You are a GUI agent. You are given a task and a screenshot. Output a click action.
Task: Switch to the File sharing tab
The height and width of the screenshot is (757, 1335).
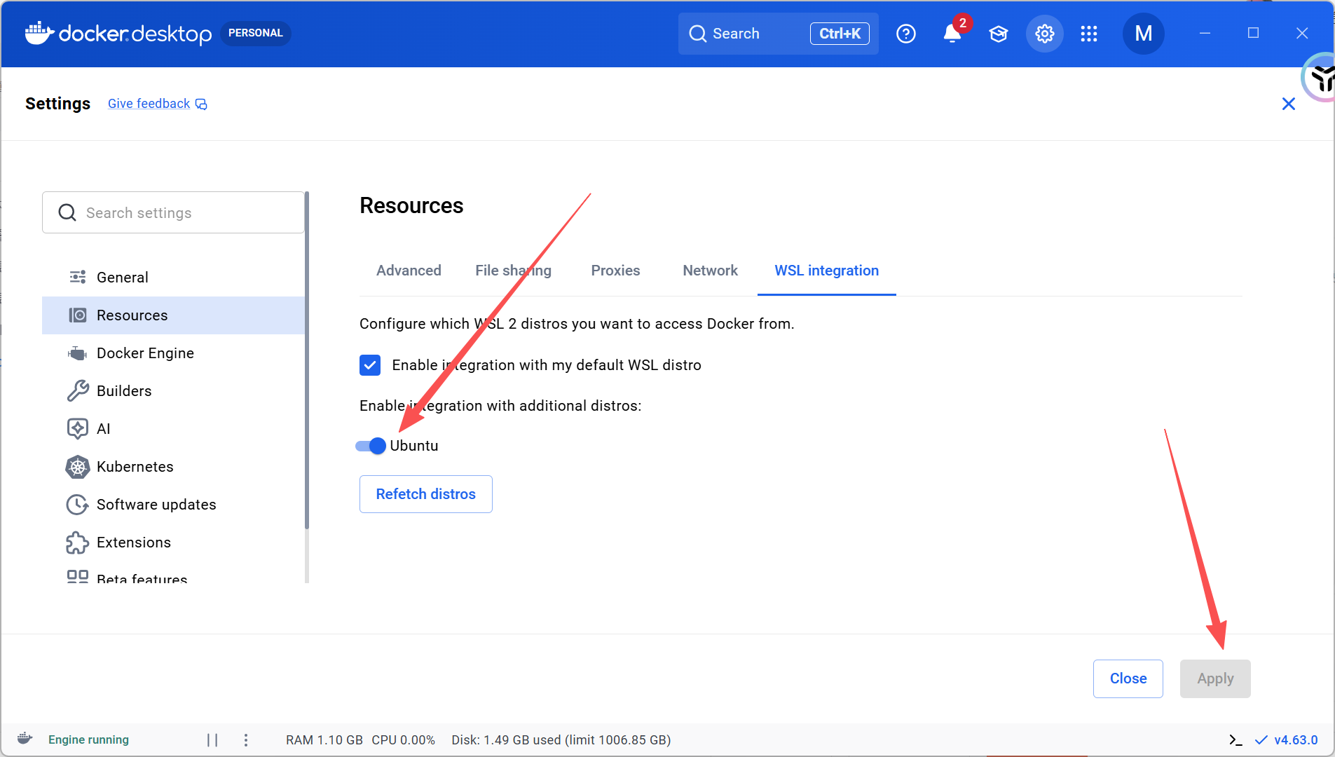click(513, 271)
